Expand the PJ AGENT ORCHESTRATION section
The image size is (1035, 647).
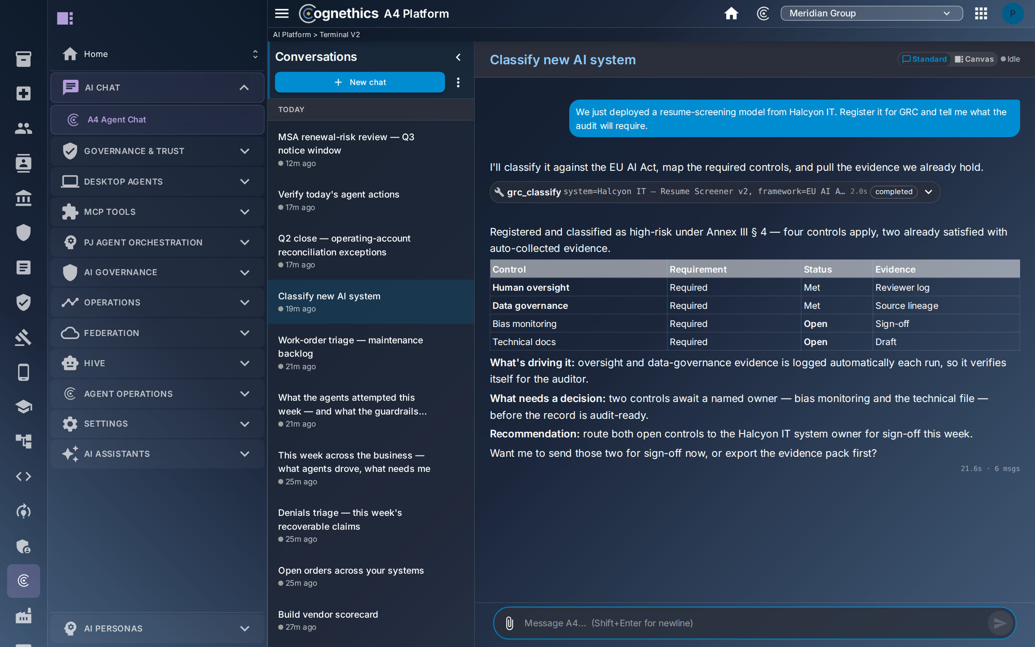[157, 242]
